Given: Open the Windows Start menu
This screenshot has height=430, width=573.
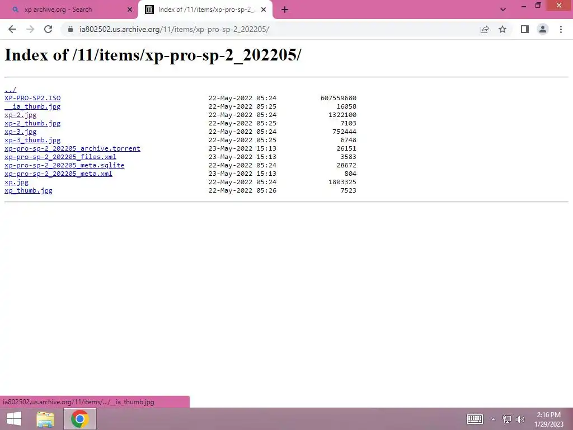Looking at the screenshot, I should pos(14,419).
